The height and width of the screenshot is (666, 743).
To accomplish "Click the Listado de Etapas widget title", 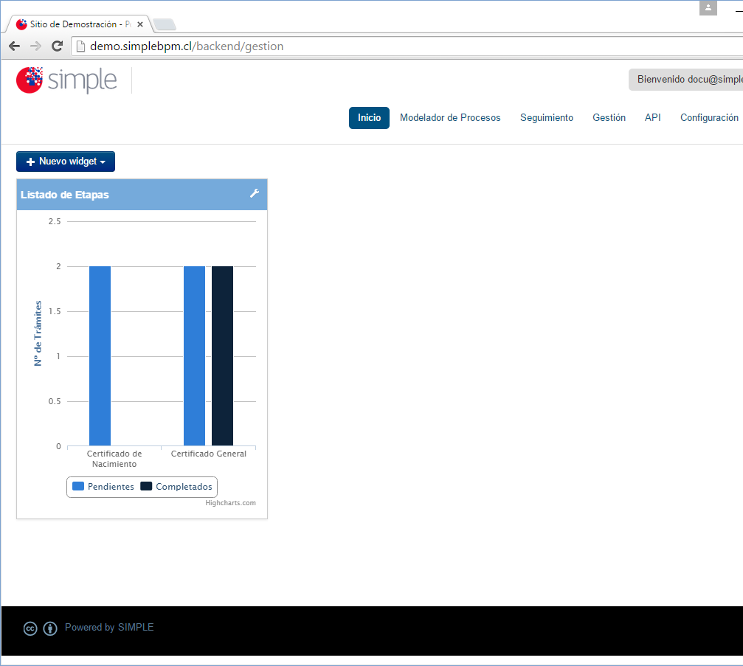I will 65,195.
